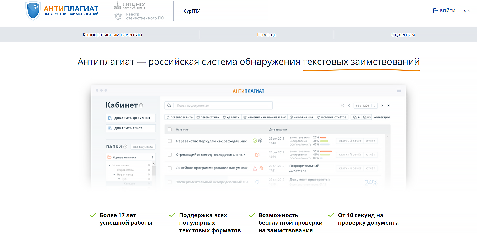Open the ru language dropdown

(x=467, y=11)
